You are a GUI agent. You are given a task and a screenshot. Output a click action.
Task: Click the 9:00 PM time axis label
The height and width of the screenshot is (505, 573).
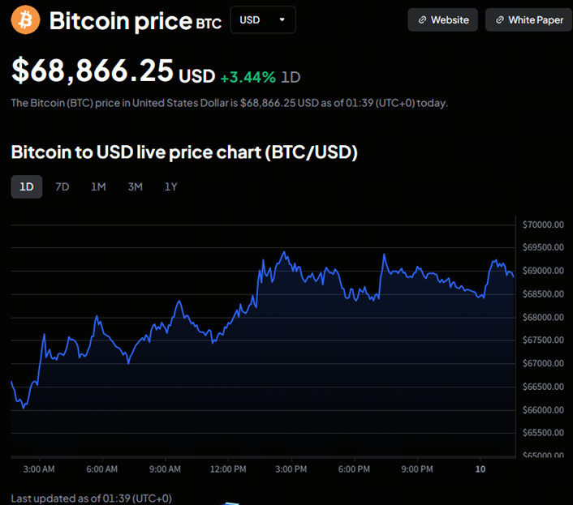[x=416, y=469]
